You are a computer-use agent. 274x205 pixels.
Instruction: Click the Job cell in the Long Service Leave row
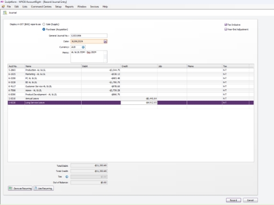click(x=172, y=102)
